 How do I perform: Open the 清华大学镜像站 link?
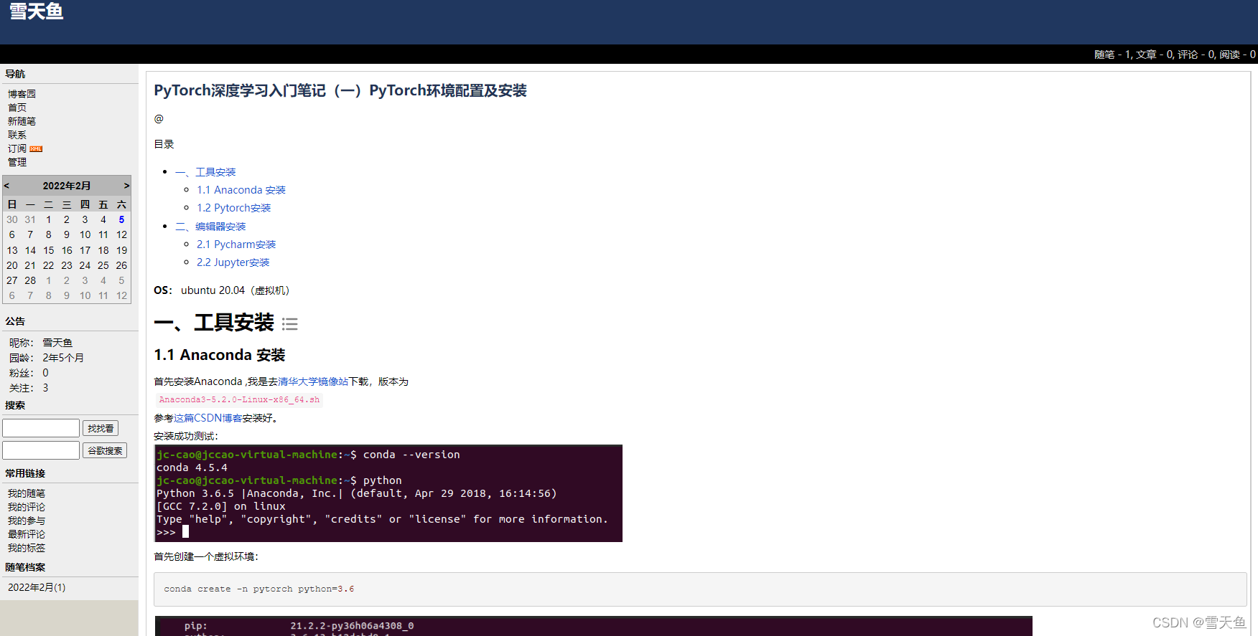pos(313,381)
